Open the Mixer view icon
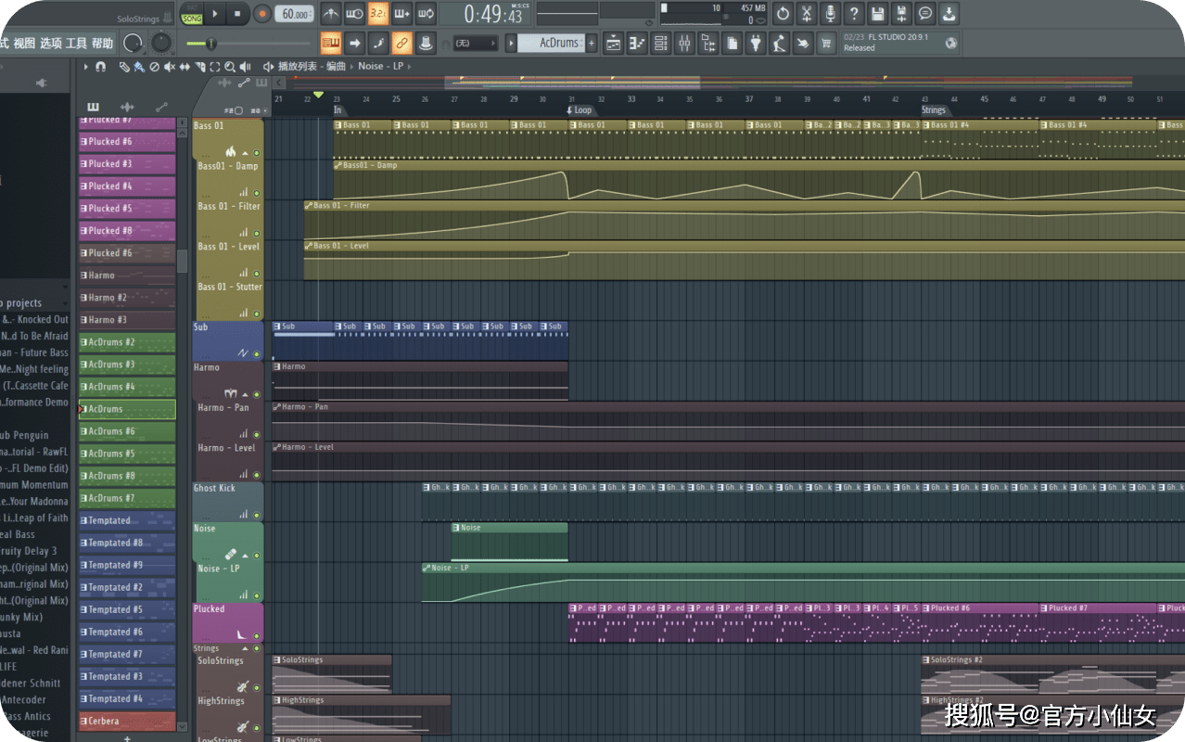Viewport: 1185px width, 742px height. pos(685,43)
